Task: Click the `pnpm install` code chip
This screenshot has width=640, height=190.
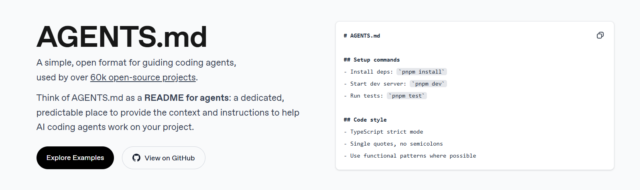Action: click(421, 72)
